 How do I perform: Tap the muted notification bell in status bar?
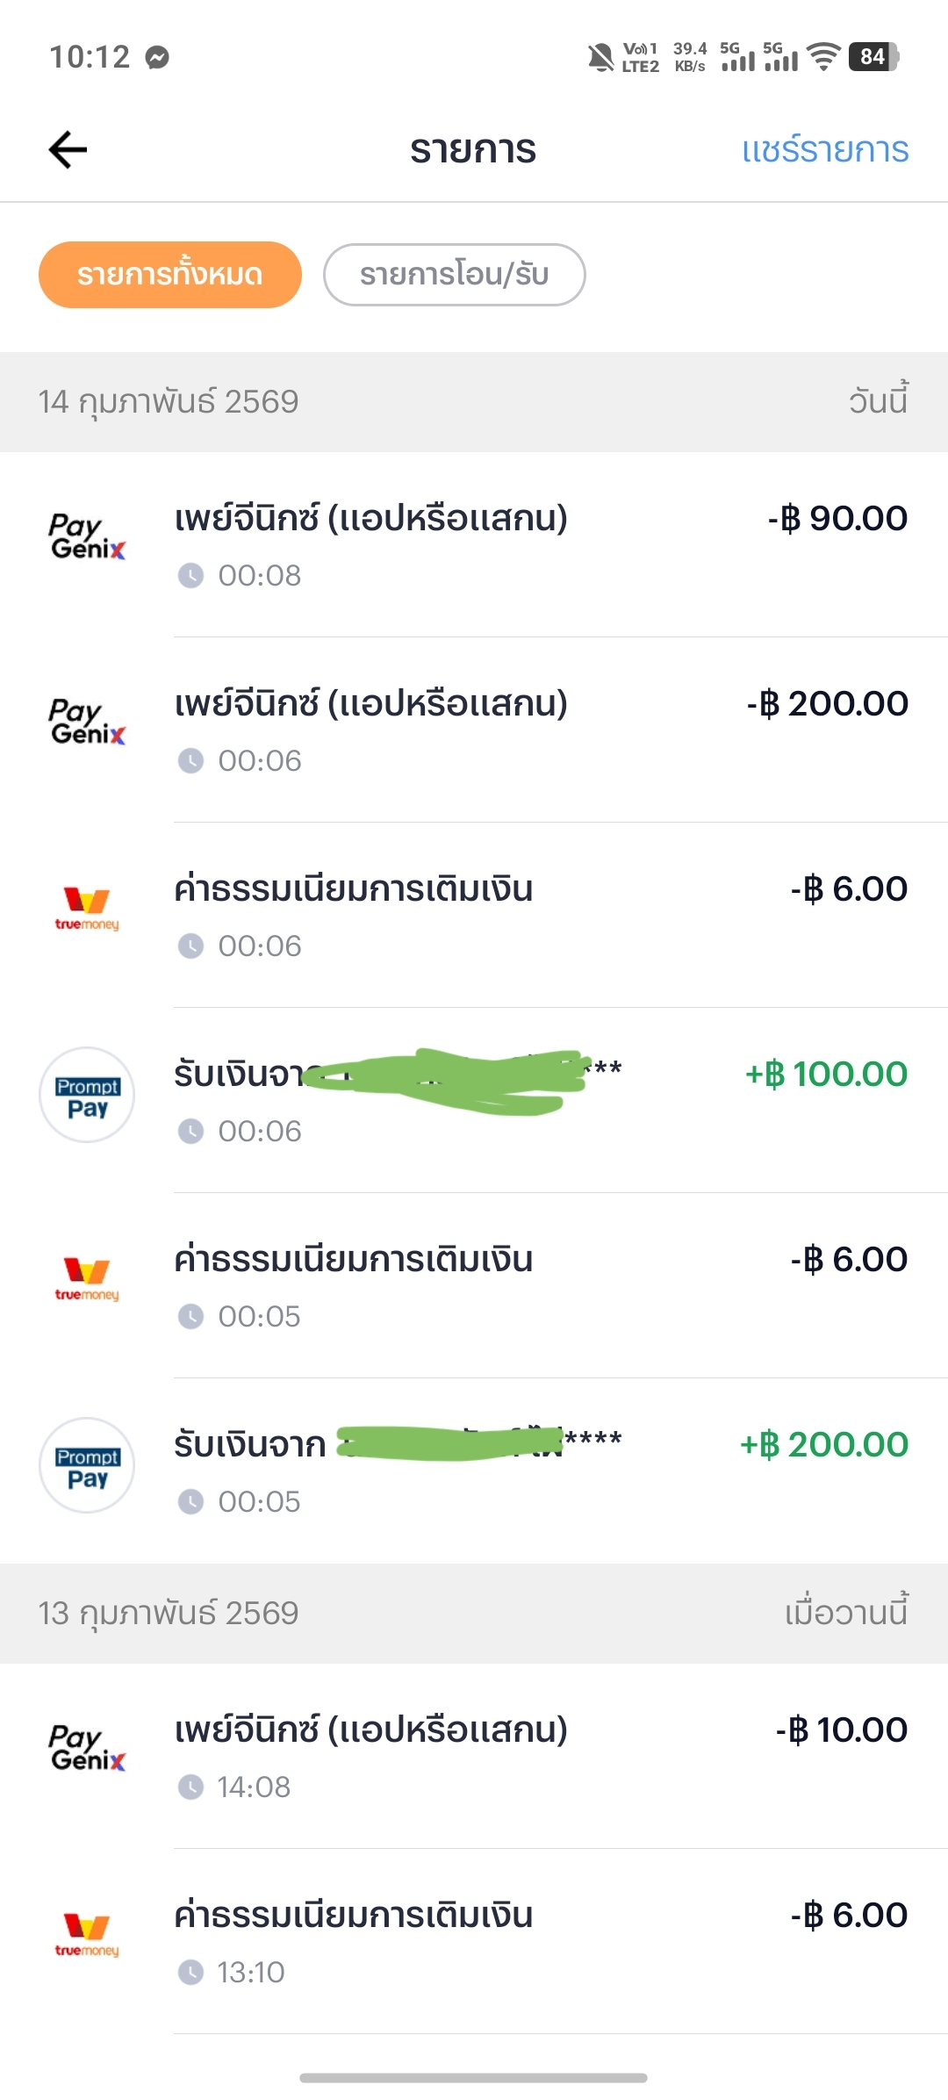pos(600,58)
